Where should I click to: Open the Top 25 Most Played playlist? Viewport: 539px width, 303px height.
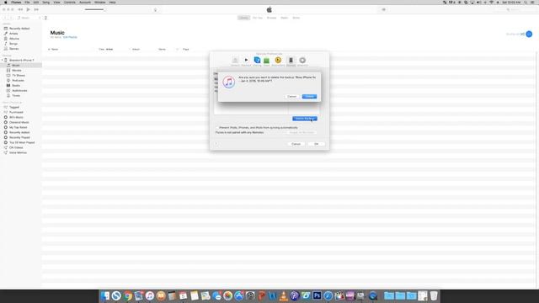22,142
